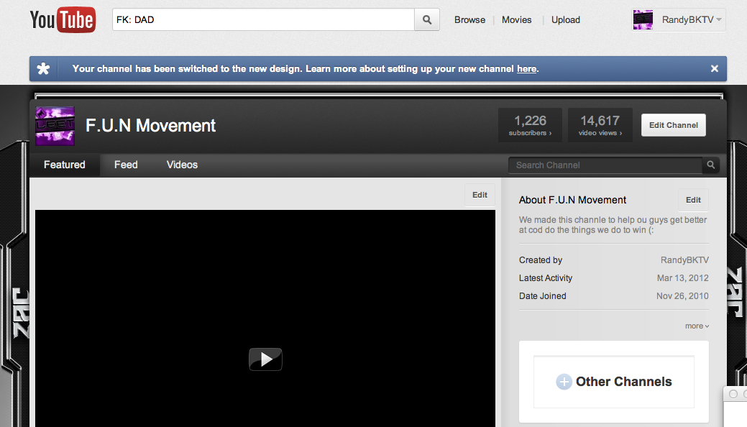Image resolution: width=747 pixels, height=427 pixels.
Task: Click the Edit Channel button
Action: tap(673, 125)
